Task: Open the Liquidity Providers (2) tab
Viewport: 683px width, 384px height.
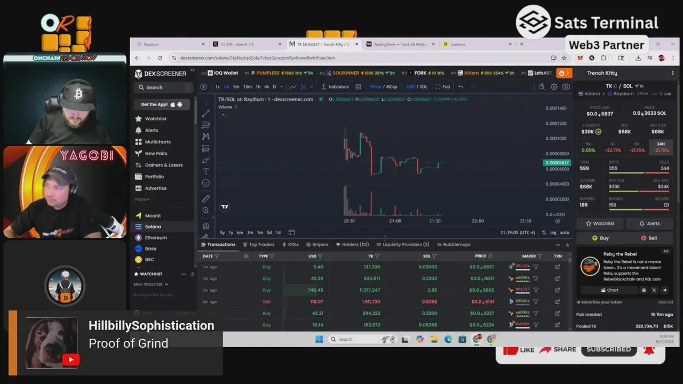Action: click(x=402, y=245)
